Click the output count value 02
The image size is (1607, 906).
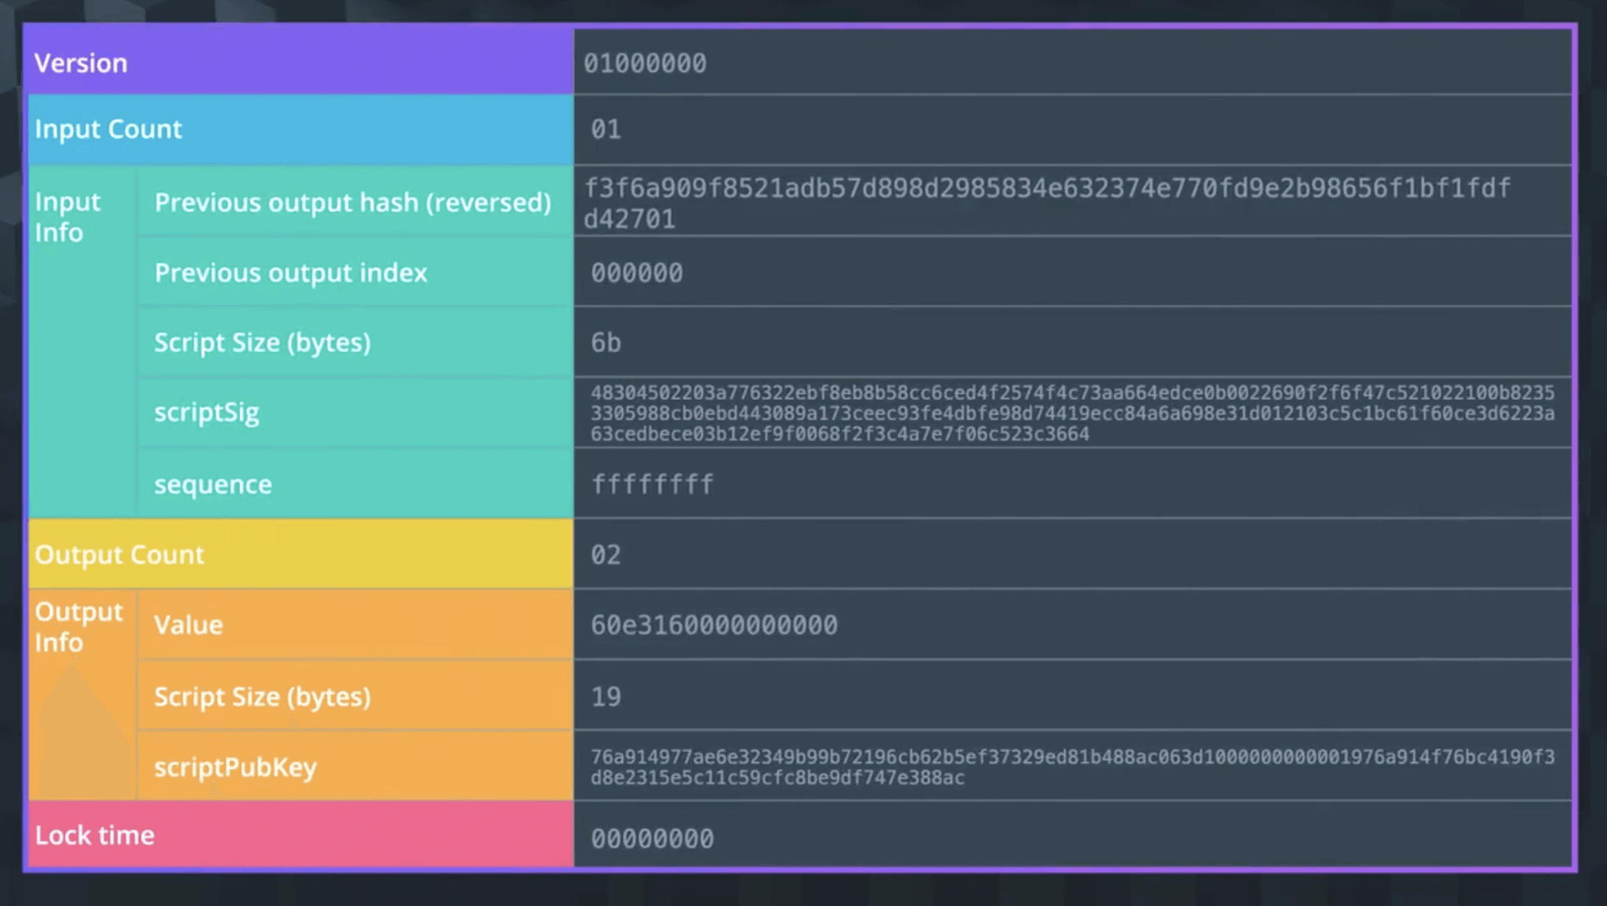click(606, 555)
